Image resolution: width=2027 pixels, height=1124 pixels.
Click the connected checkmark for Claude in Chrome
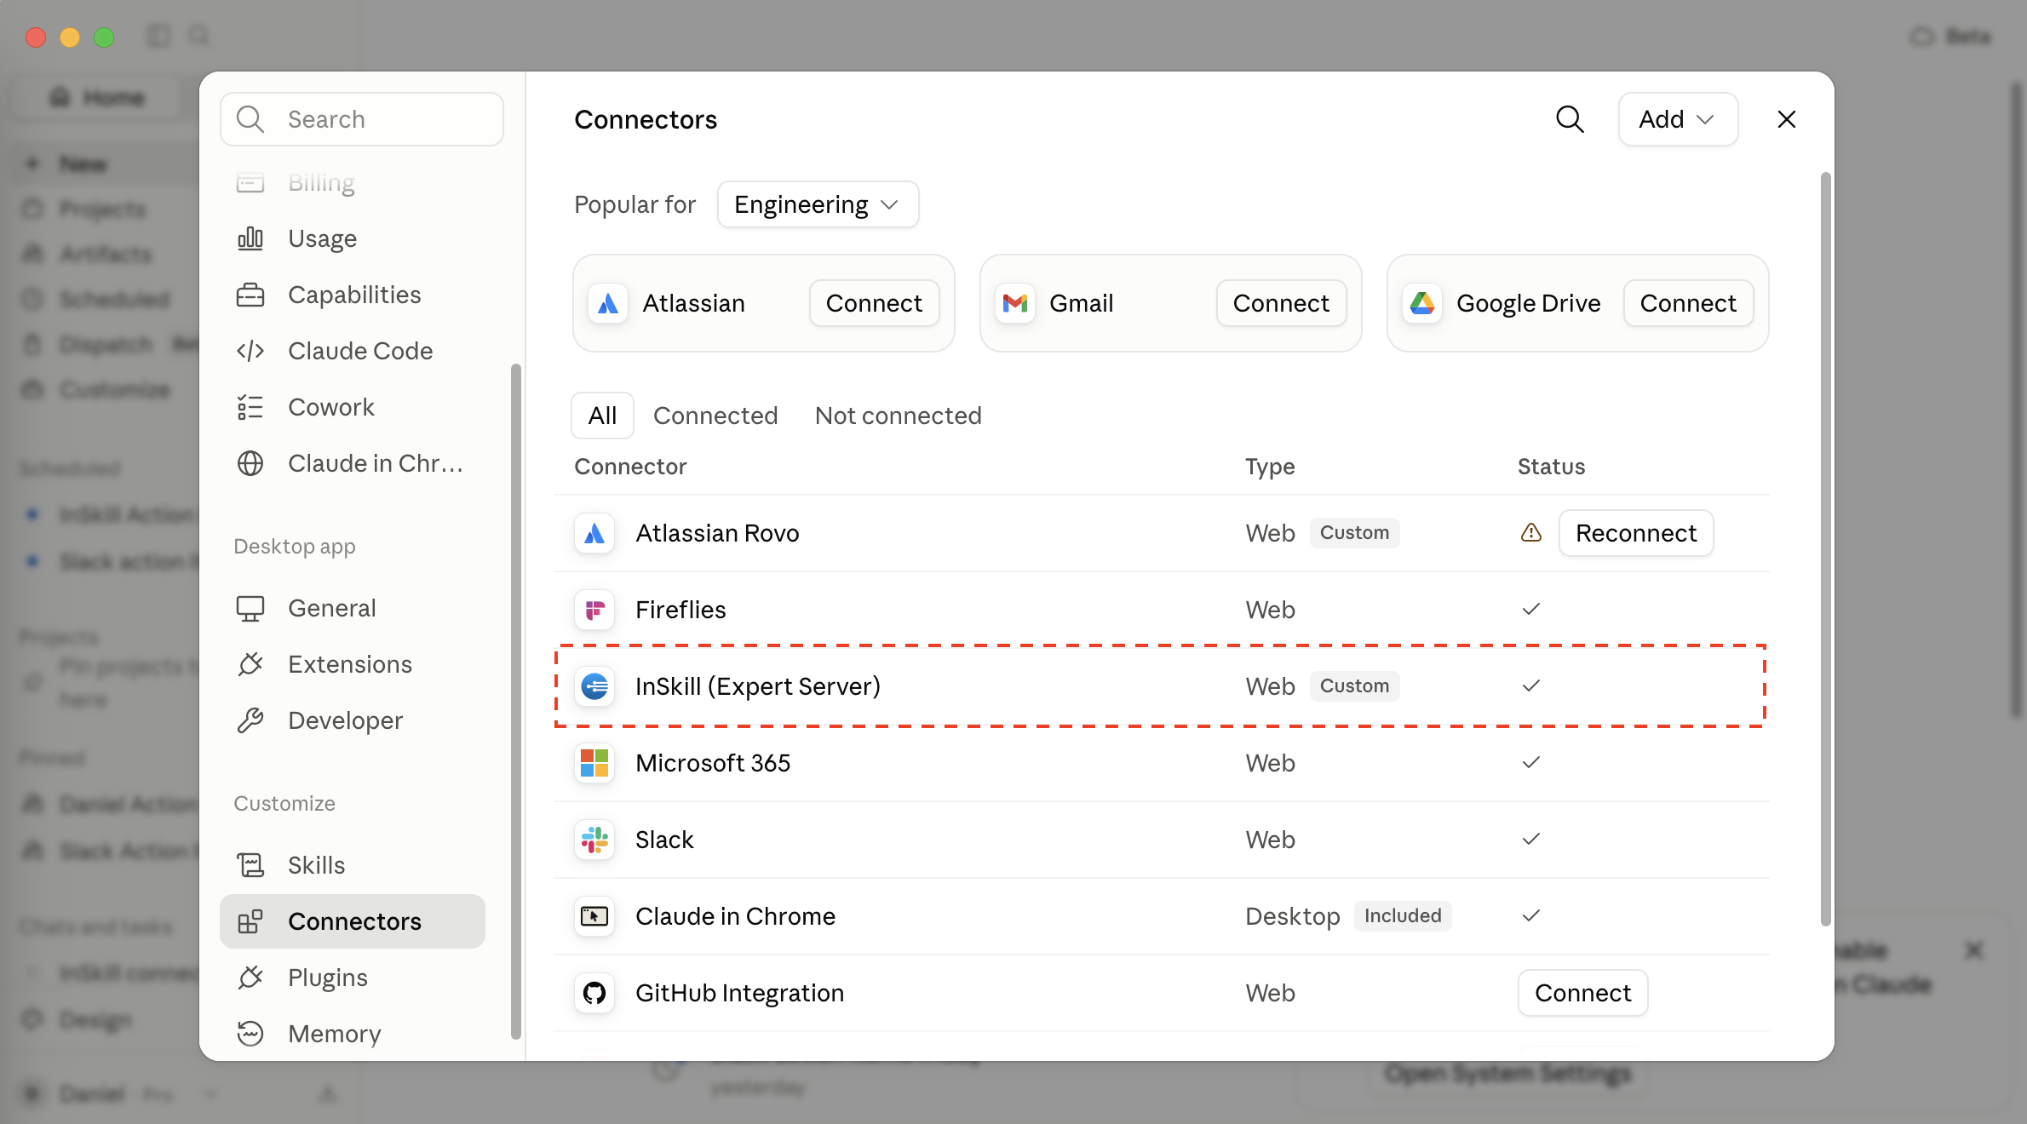click(x=1531, y=915)
